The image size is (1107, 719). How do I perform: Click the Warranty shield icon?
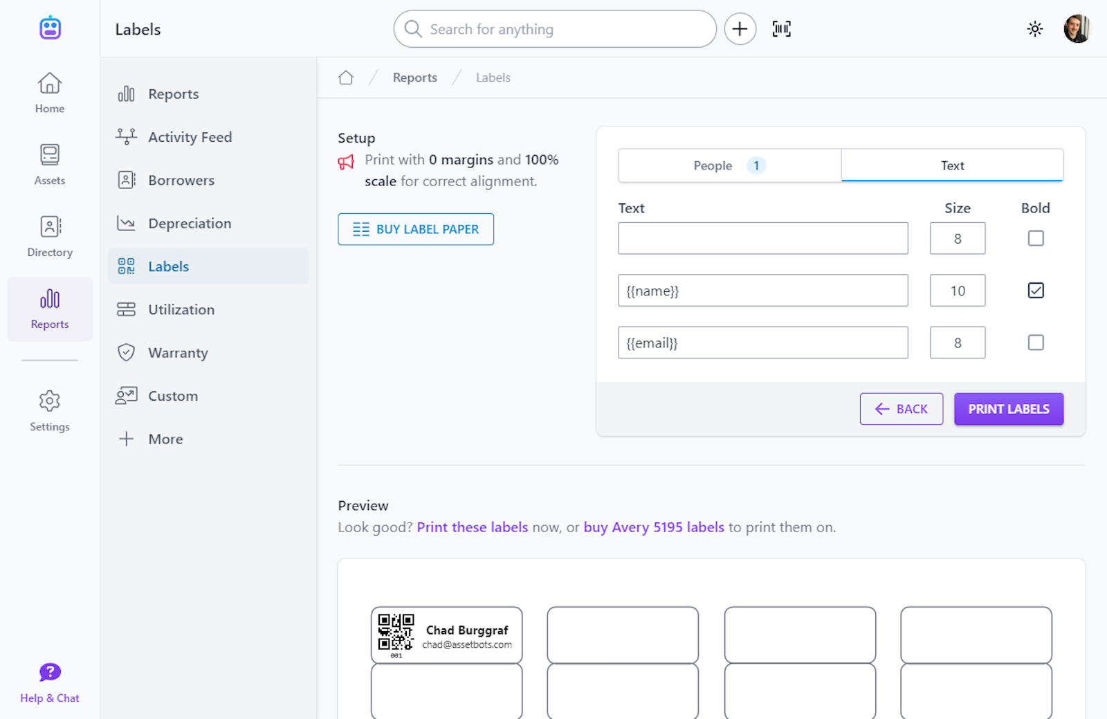(x=126, y=353)
